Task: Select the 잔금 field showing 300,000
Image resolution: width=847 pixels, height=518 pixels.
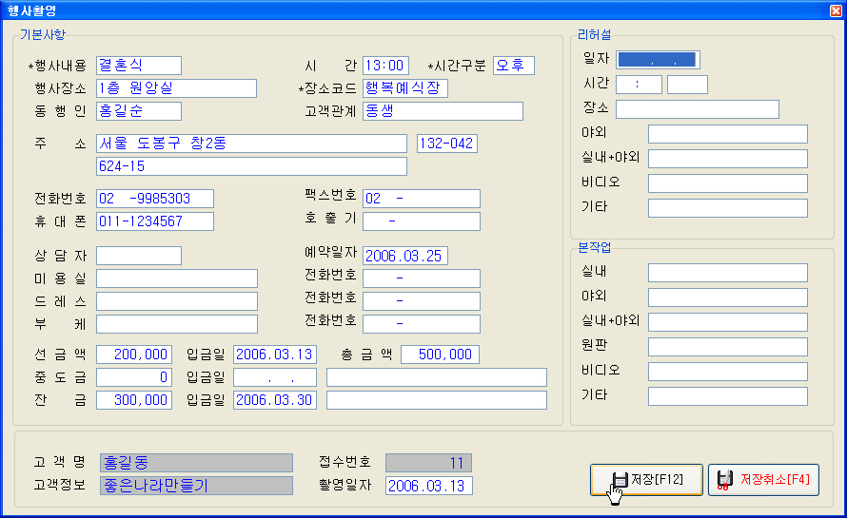Action: click(x=134, y=400)
